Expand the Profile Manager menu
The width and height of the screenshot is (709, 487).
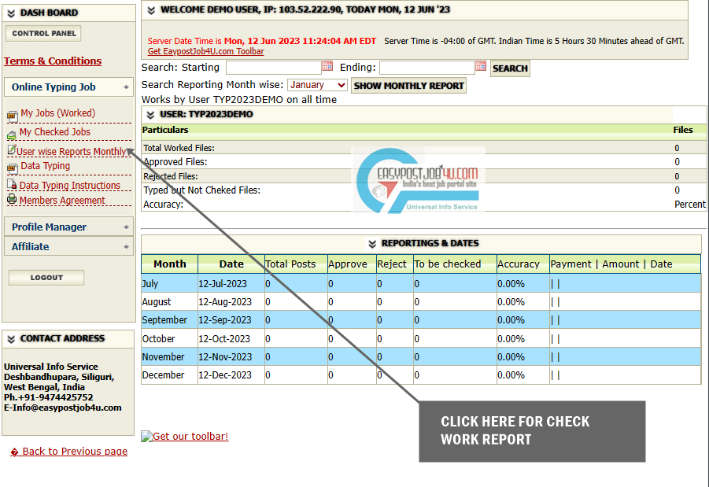click(68, 227)
